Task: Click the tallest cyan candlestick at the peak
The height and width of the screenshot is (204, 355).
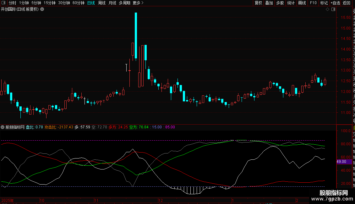Action: [x=136, y=35]
